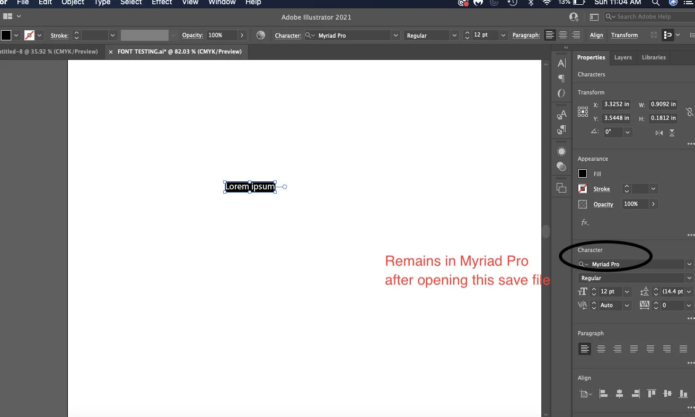Click the Stroke none swatch in Appearance
This screenshot has width=695, height=417.
click(583, 189)
